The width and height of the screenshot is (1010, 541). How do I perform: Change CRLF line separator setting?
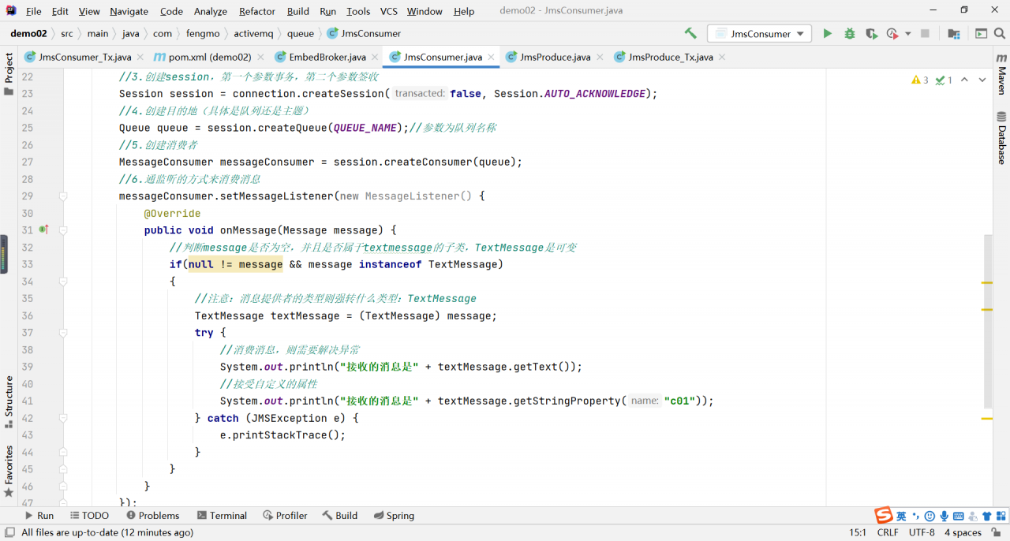[888, 533]
